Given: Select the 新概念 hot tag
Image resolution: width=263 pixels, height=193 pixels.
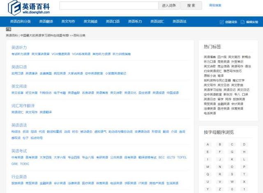Looking at the screenshot, I should point(247,57).
